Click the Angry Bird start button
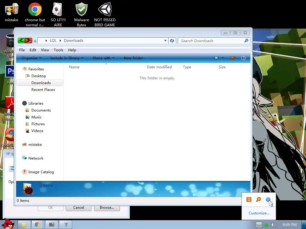This screenshot has width=306, height=229. point(8,224)
